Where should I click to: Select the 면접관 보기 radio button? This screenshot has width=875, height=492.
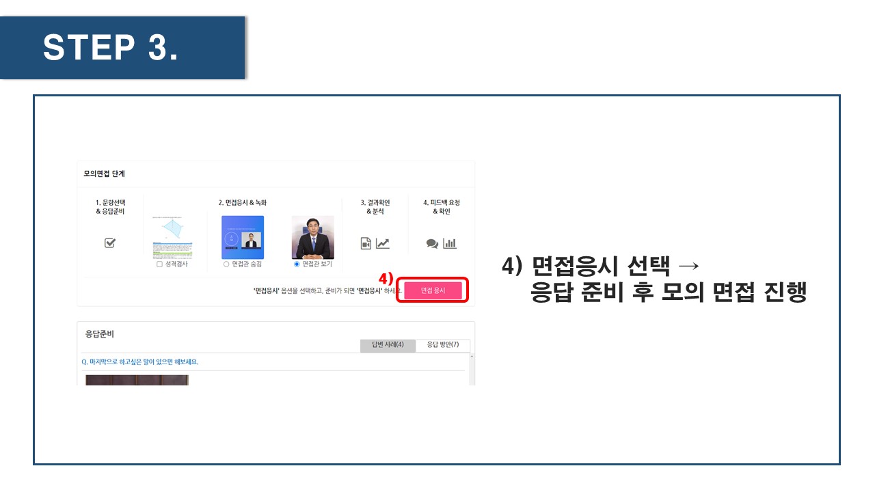(x=296, y=264)
